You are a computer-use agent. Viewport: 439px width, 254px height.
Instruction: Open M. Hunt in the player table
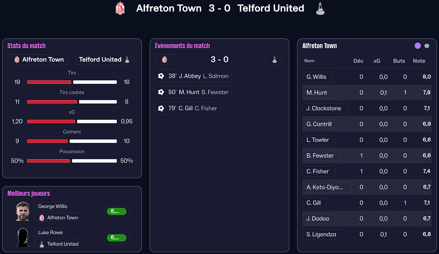(317, 93)
